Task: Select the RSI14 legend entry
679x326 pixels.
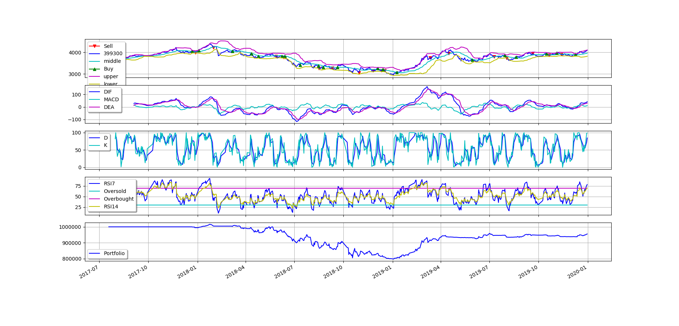Action: click(x=104, y=207)
